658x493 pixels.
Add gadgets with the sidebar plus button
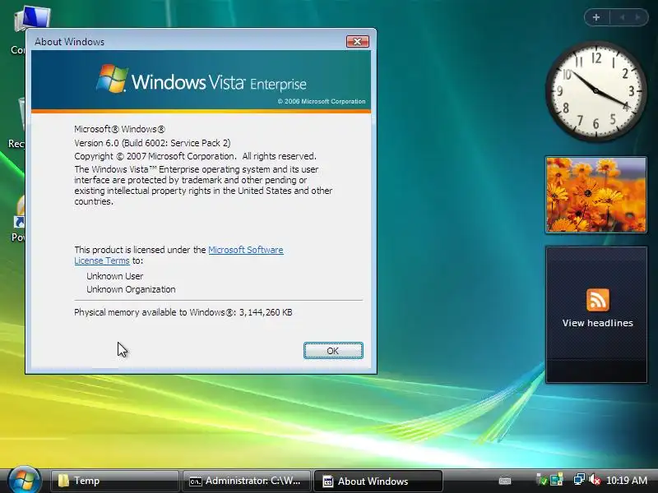click(x=596, y=17)
